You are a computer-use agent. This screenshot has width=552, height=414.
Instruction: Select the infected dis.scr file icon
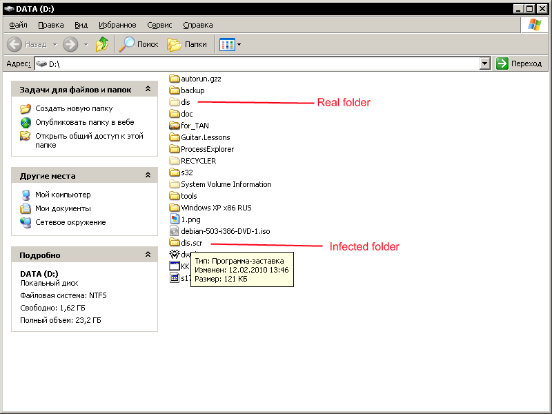coord(175,243)
